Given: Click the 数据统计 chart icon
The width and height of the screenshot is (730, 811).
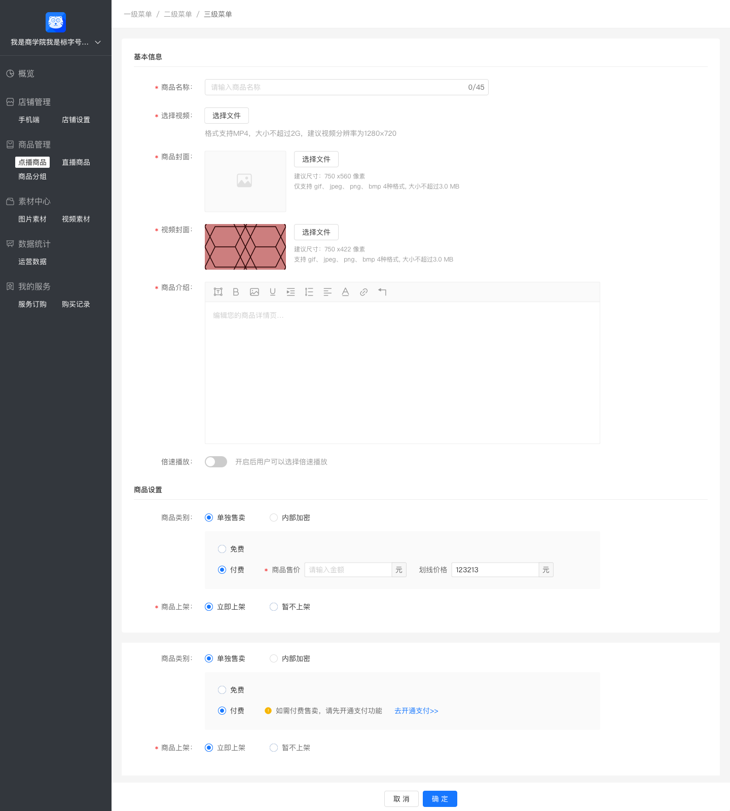Looking at the screenshot, I should [10, 244].
